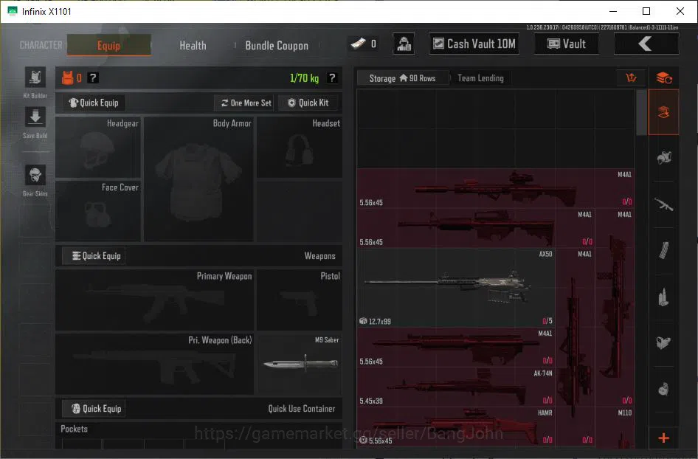Viewport: 698px width, 459px height.
Task: Select the top M4A1 with red dot
Action: (496, 188)
